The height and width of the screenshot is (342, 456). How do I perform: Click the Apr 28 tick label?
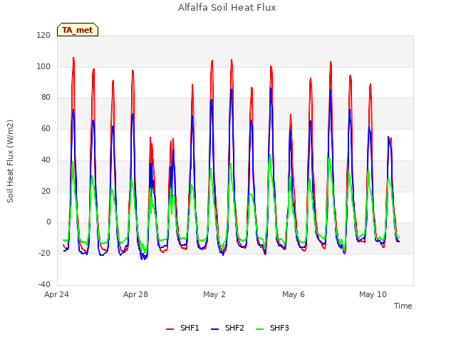(135, 294)
